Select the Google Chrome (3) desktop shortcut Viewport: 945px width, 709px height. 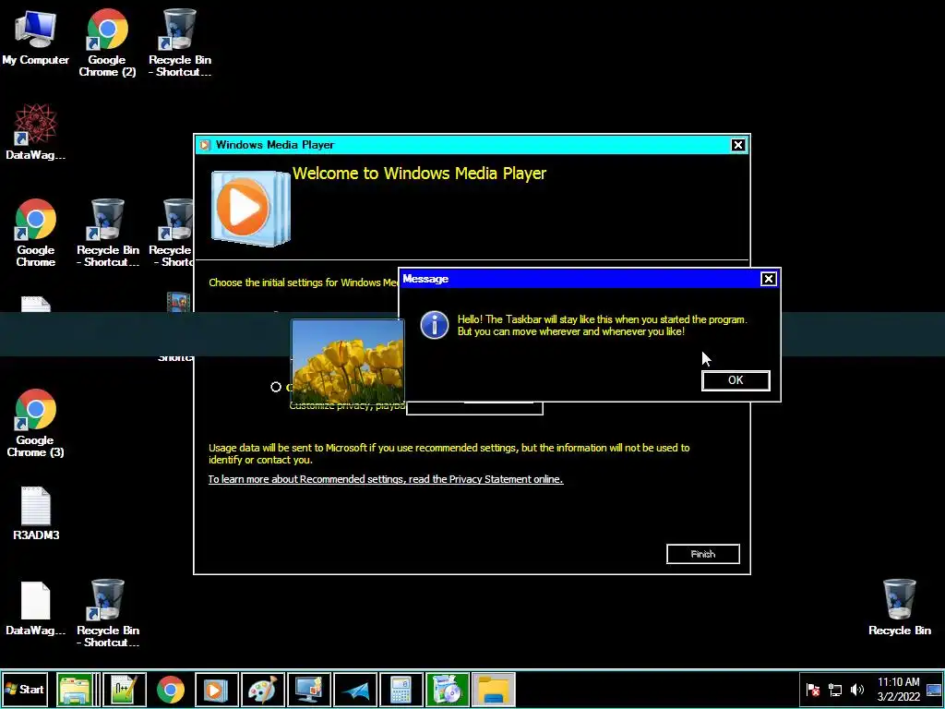point(36,423)
